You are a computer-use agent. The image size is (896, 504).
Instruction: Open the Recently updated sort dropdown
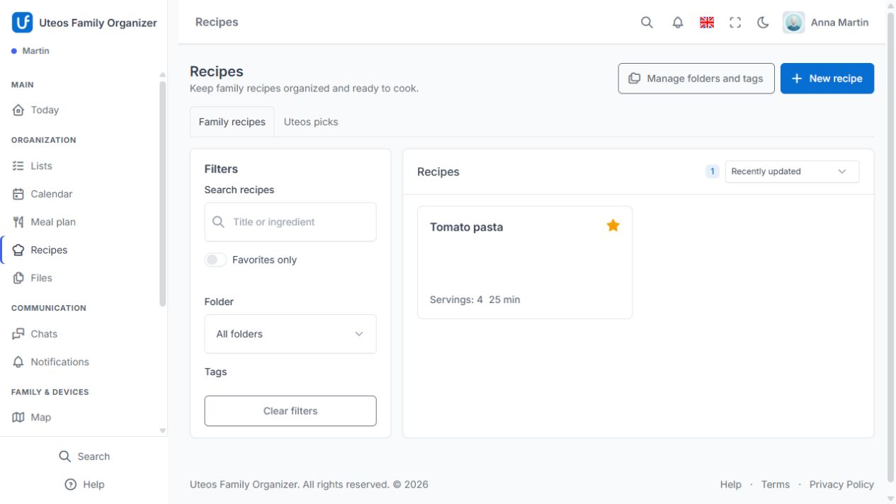[792, 171]
